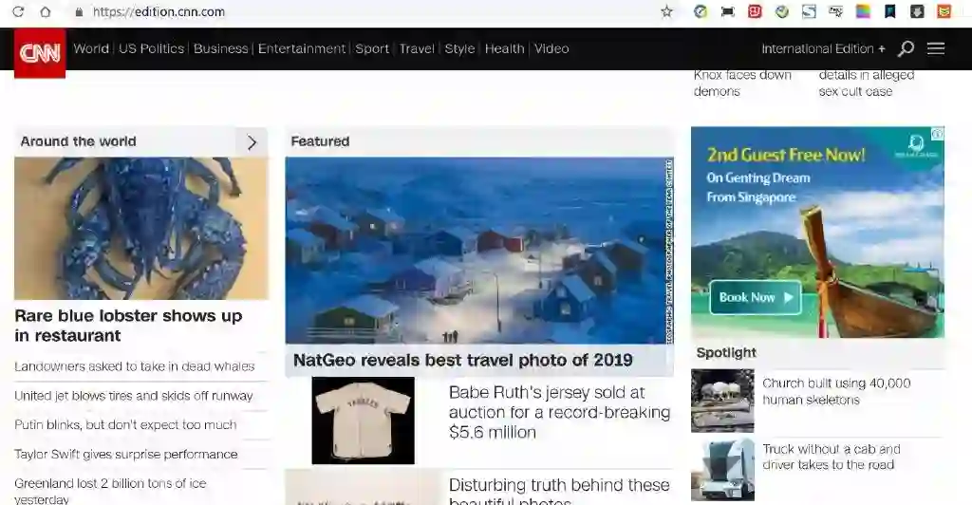The width and height of the screenshot is (972, 505).
Task: Open the blue S extension icon
Action: 809,11
